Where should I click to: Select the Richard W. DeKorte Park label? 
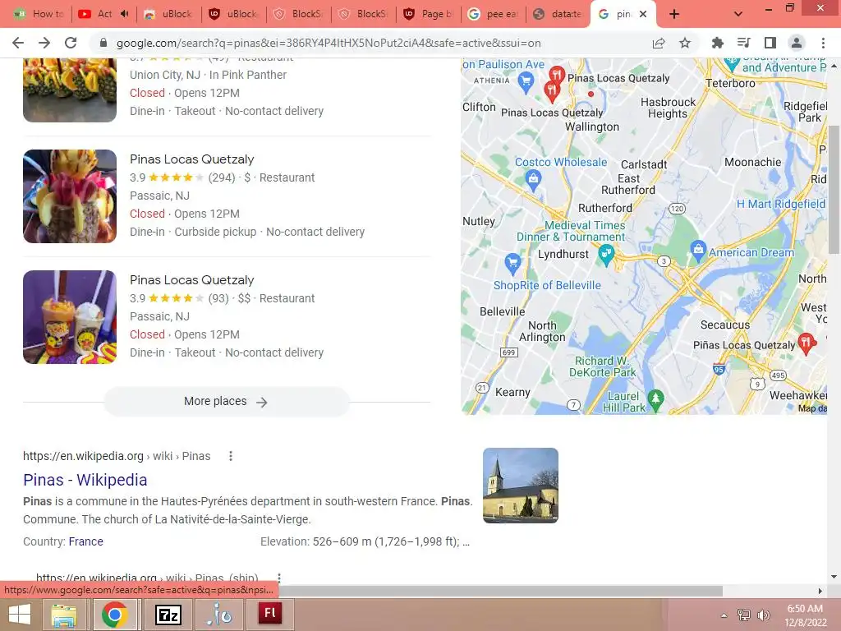pyautogui.click(x=602, y=366)
